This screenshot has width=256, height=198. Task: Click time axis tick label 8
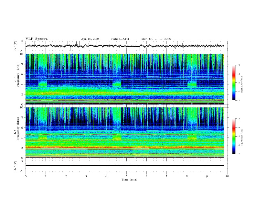187,176
